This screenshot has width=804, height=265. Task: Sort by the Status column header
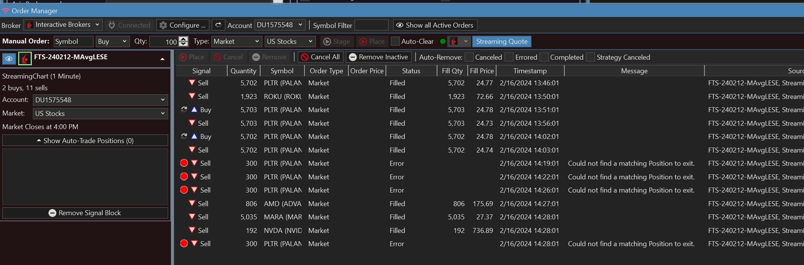point(411,71)
